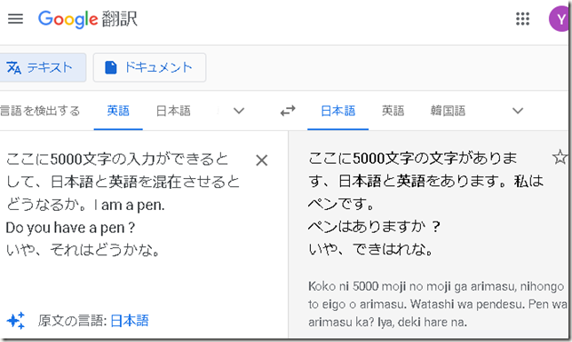
Task: Click the sparkle icon beside 原文の言語
Action: (16, 321)
